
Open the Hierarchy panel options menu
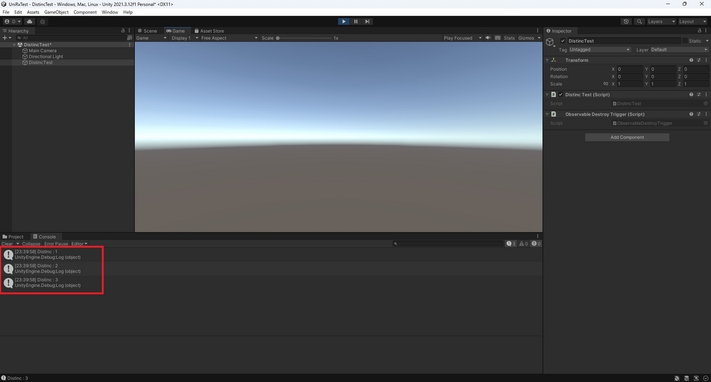click(x=130, y=31)
